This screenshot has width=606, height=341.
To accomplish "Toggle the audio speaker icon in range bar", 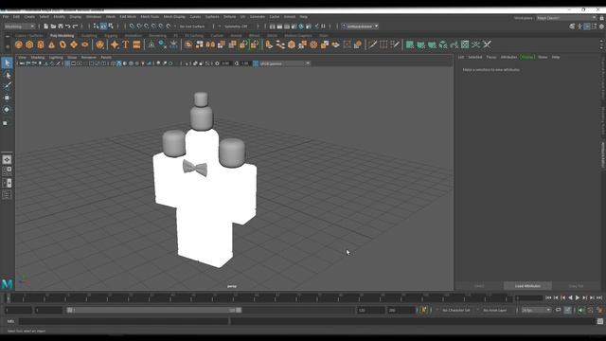I will pos(580,310).
